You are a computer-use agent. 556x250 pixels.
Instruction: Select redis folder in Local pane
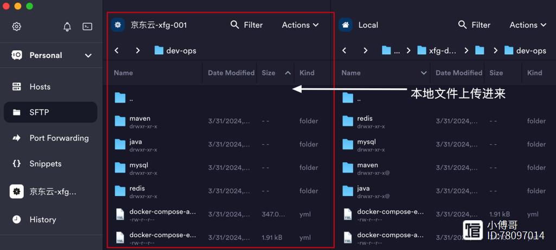[445, 121]
